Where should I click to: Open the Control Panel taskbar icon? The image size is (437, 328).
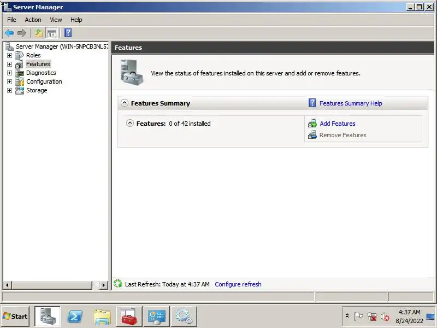point(156,317)
